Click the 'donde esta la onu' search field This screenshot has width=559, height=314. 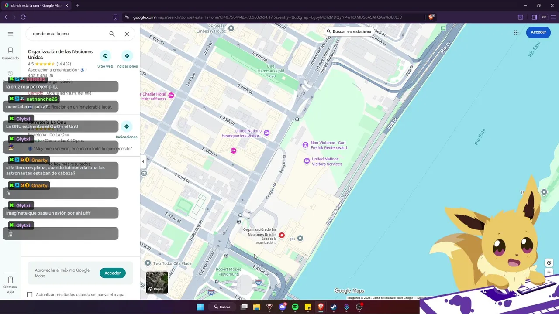click(68, 34)
